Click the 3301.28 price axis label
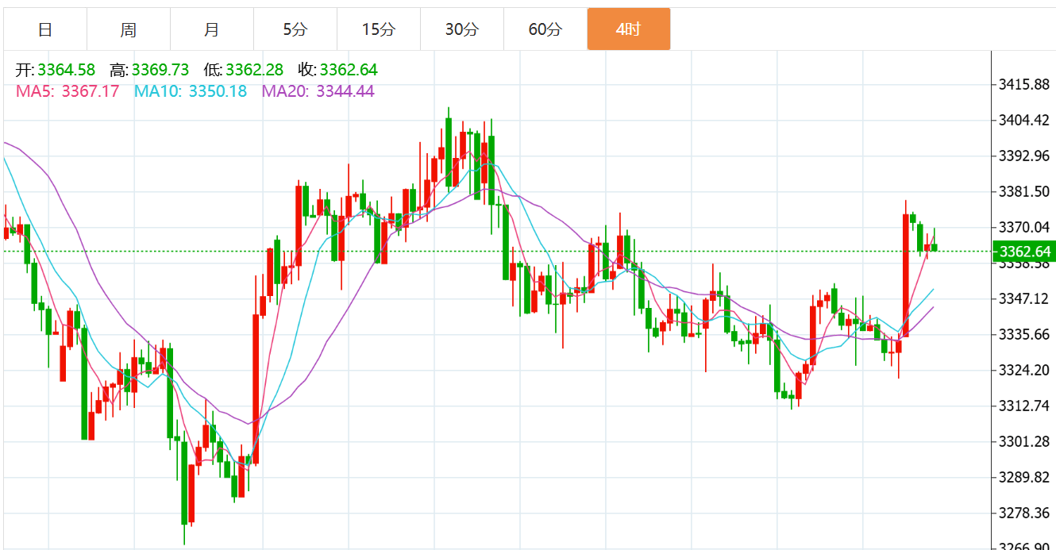Viewport: 1056px width, 550px height. click(1023, 441)
